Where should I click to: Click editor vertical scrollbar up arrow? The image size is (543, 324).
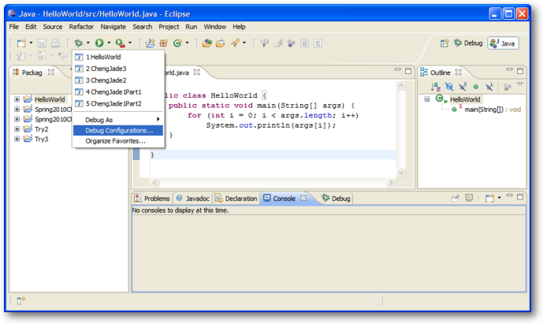(x=400, y=86)
